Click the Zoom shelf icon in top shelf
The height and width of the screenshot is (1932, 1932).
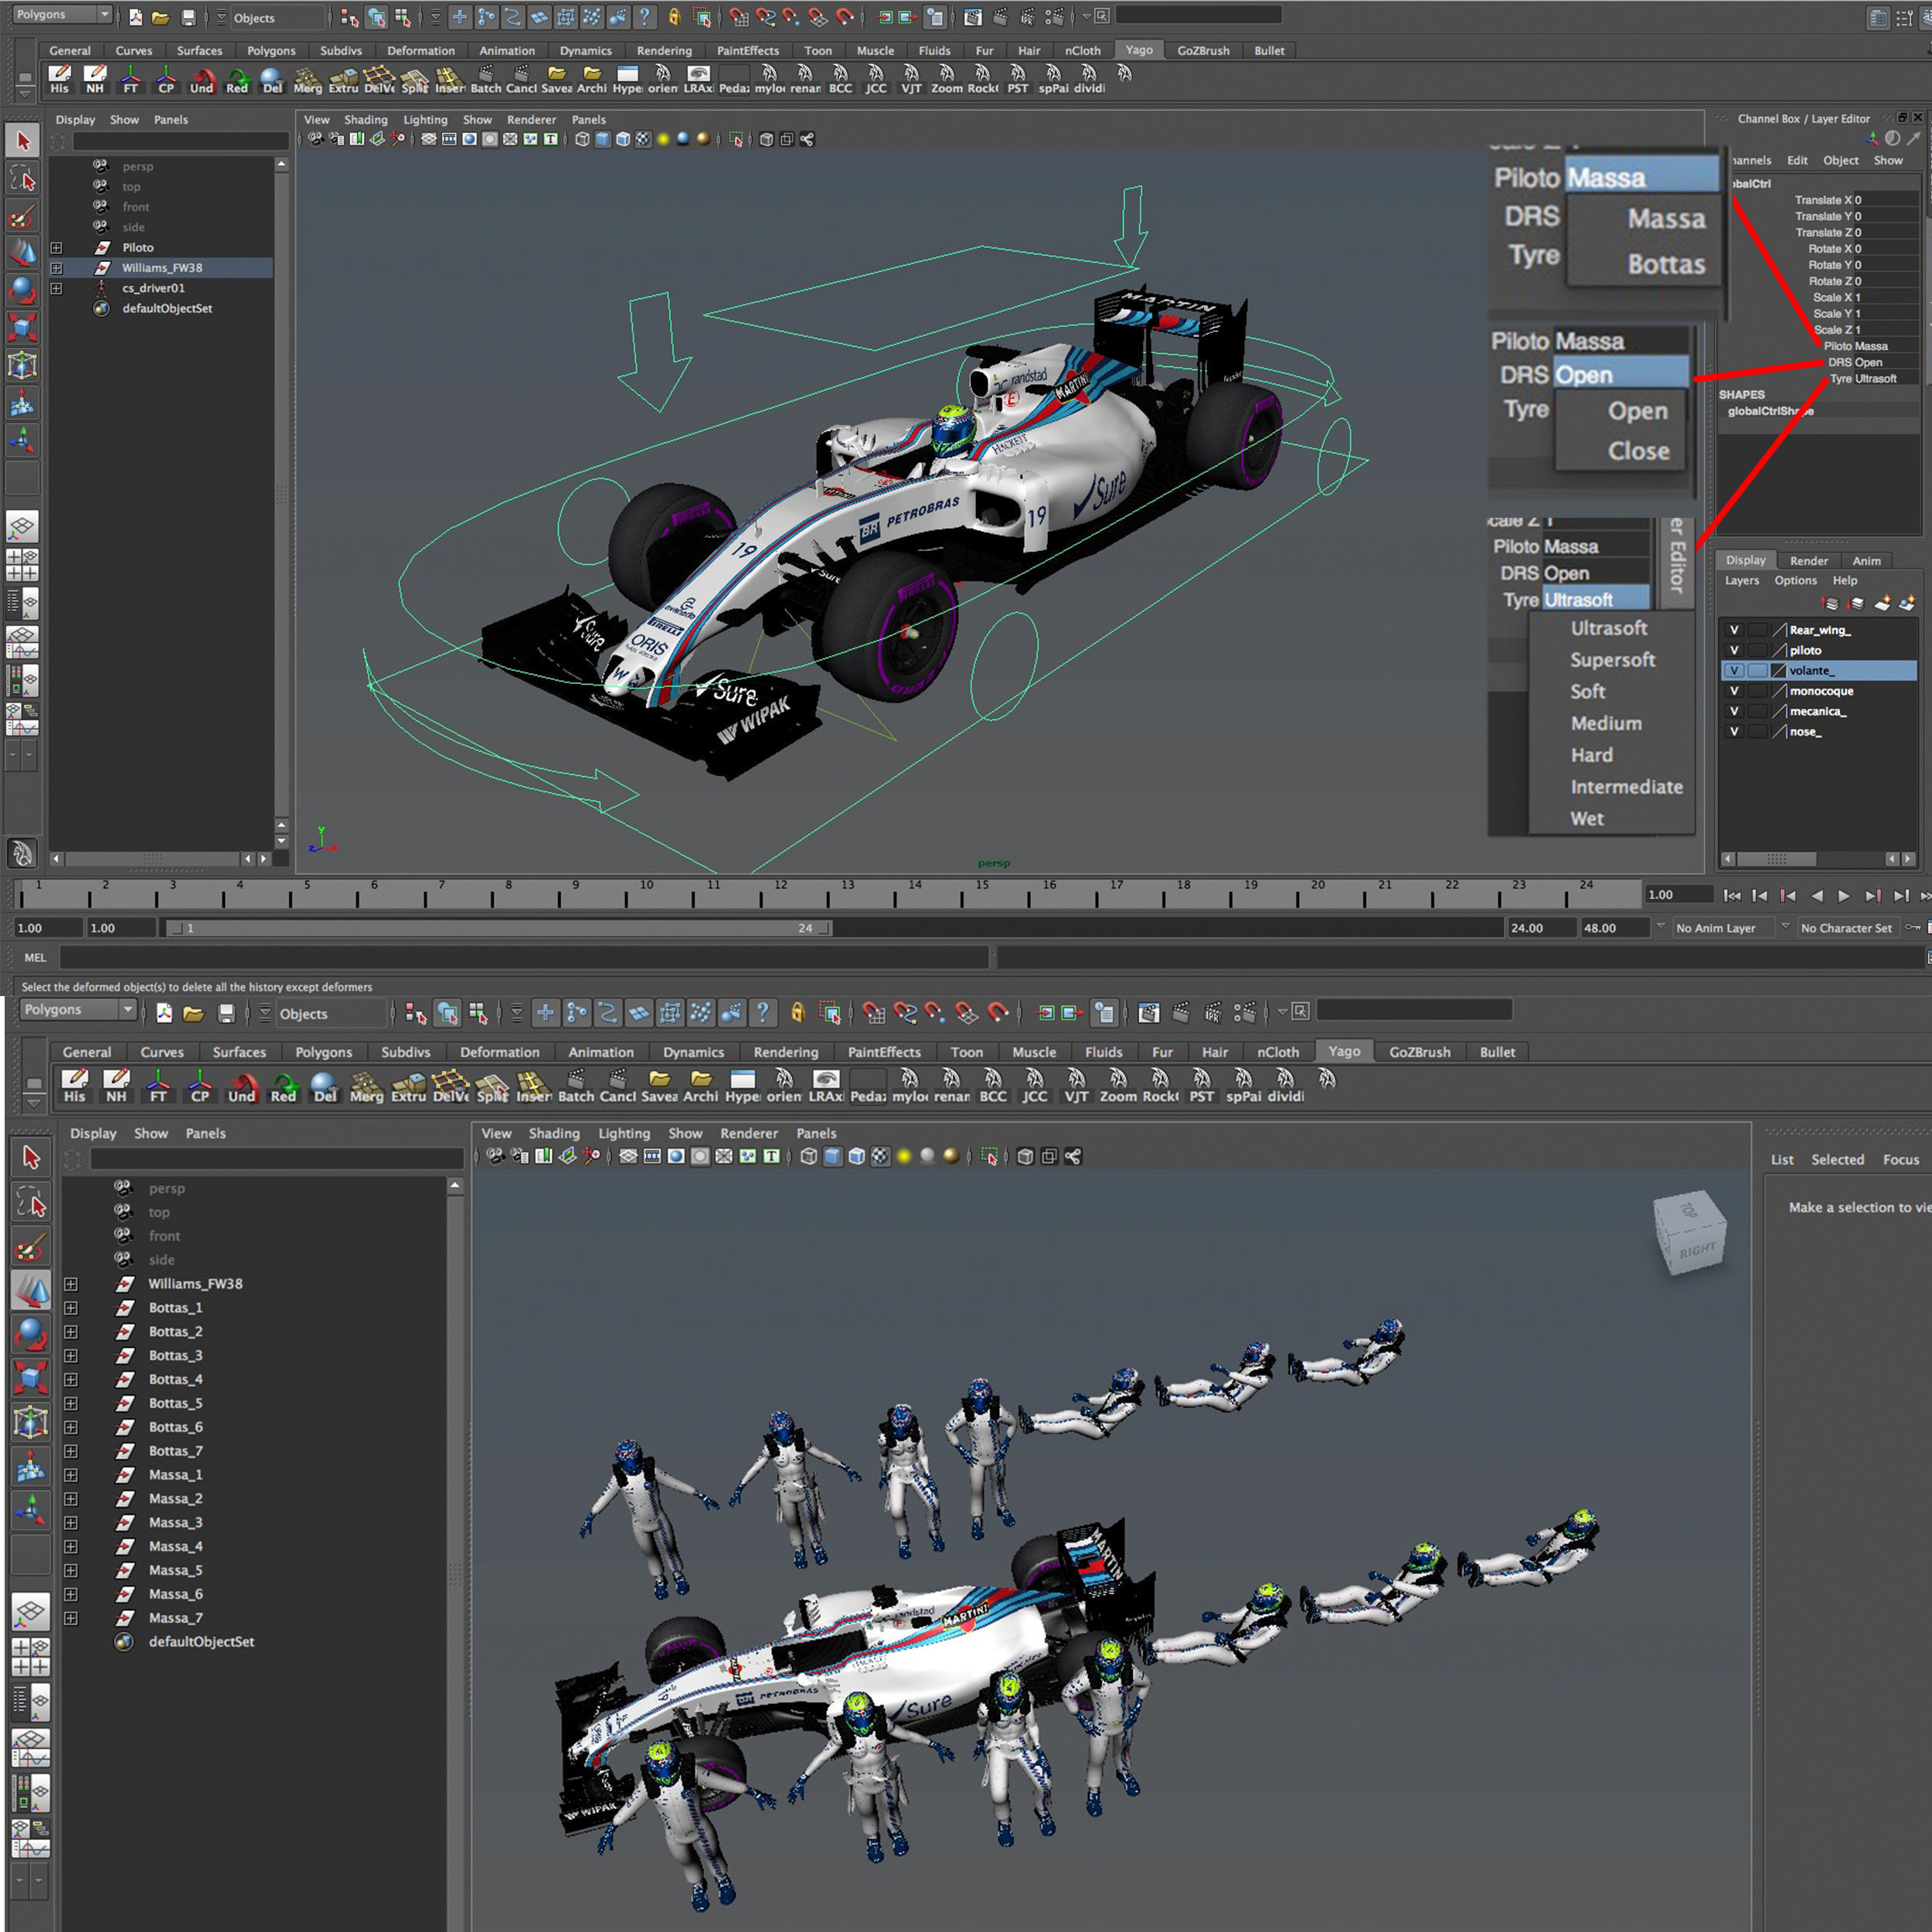(946, 79)
